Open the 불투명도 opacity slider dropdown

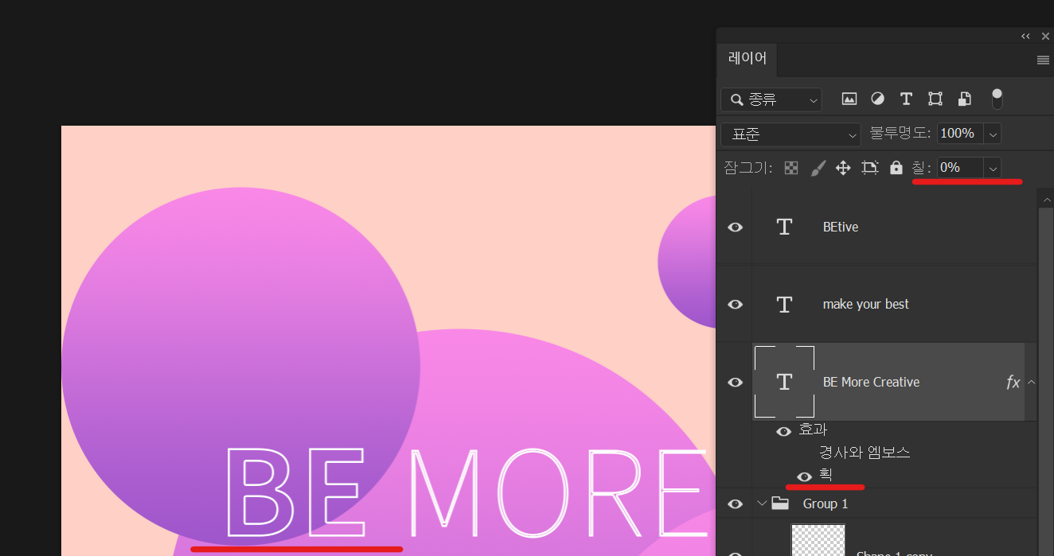(x=993, y=134)
